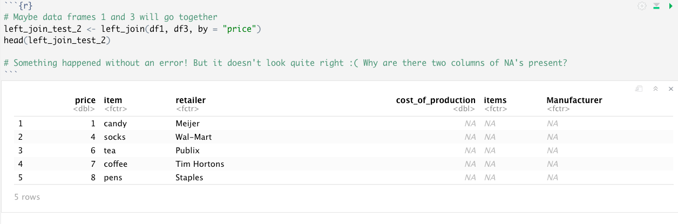Click the Wal-Mart cell in row 2

[x=194, y=137]
